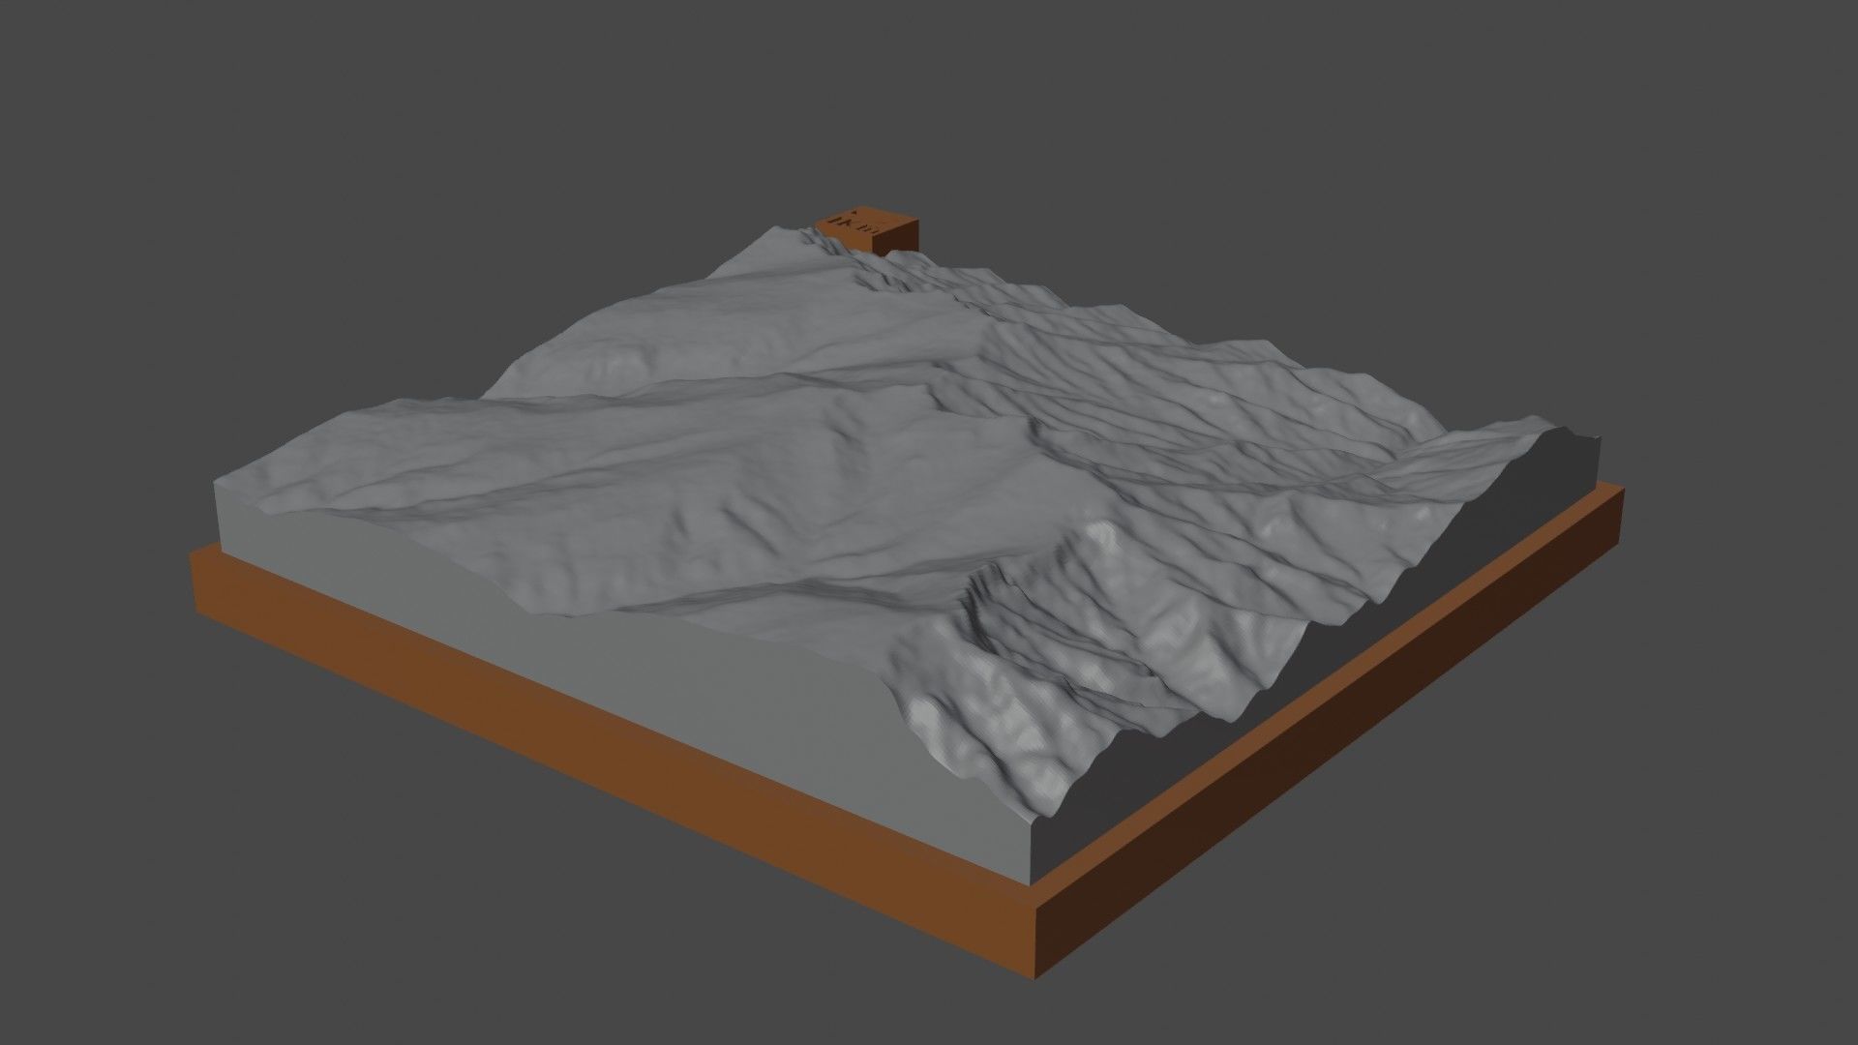Select the 1km scale marker block
The image size is (1858, 1045).
coord(866,223)
